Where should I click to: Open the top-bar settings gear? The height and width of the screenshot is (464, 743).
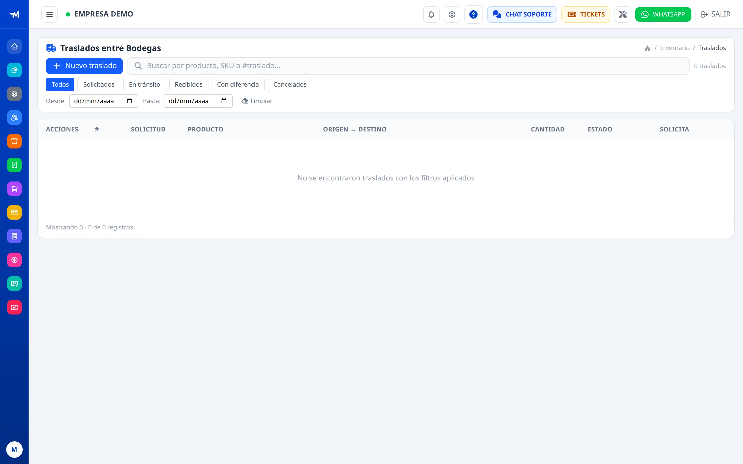pos(452,14)
